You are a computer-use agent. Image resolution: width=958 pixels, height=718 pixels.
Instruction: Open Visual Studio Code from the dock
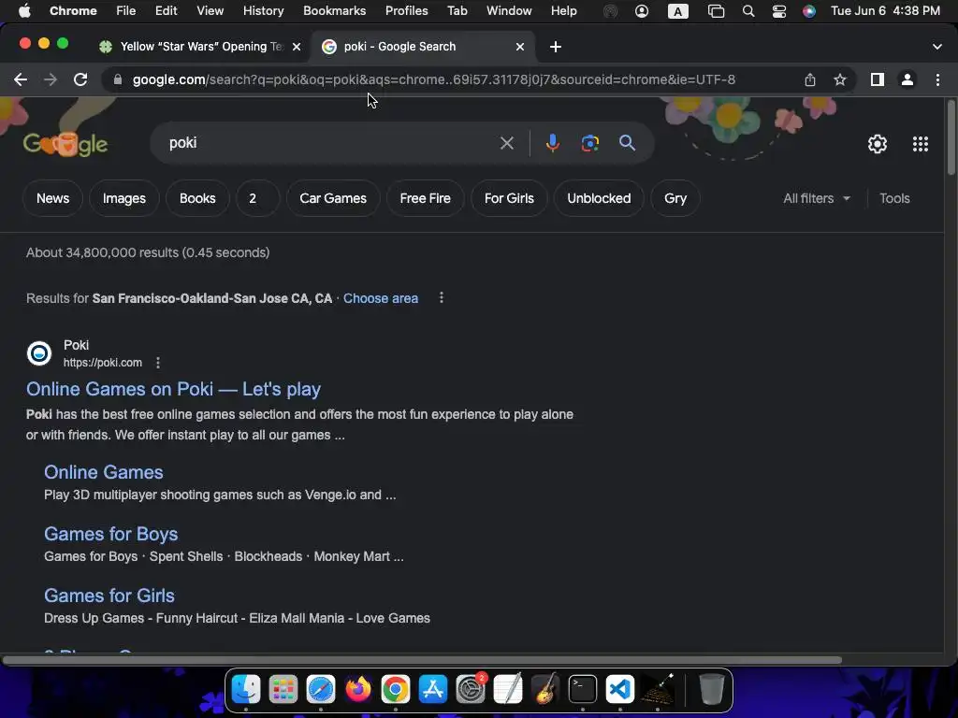(x=619, y=689)
